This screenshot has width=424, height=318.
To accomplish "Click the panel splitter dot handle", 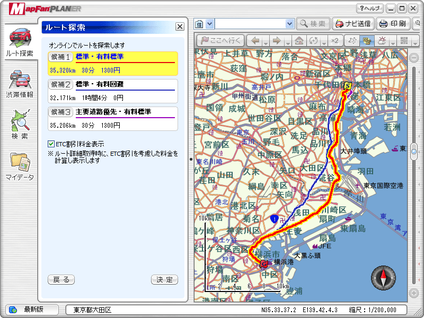I will point(191,160).
